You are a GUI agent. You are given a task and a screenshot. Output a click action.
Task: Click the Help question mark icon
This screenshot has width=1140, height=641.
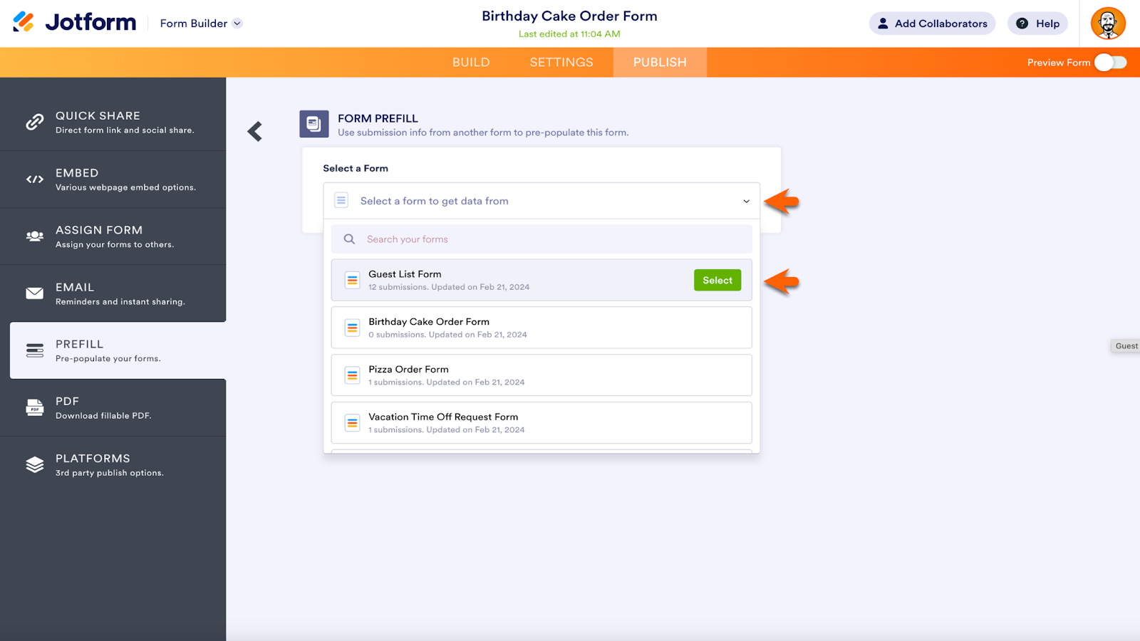(1022, 24)
